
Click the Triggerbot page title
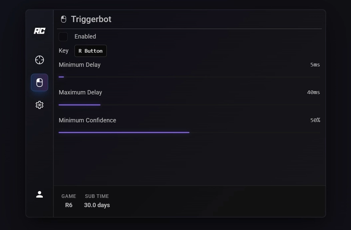[91, 19]
